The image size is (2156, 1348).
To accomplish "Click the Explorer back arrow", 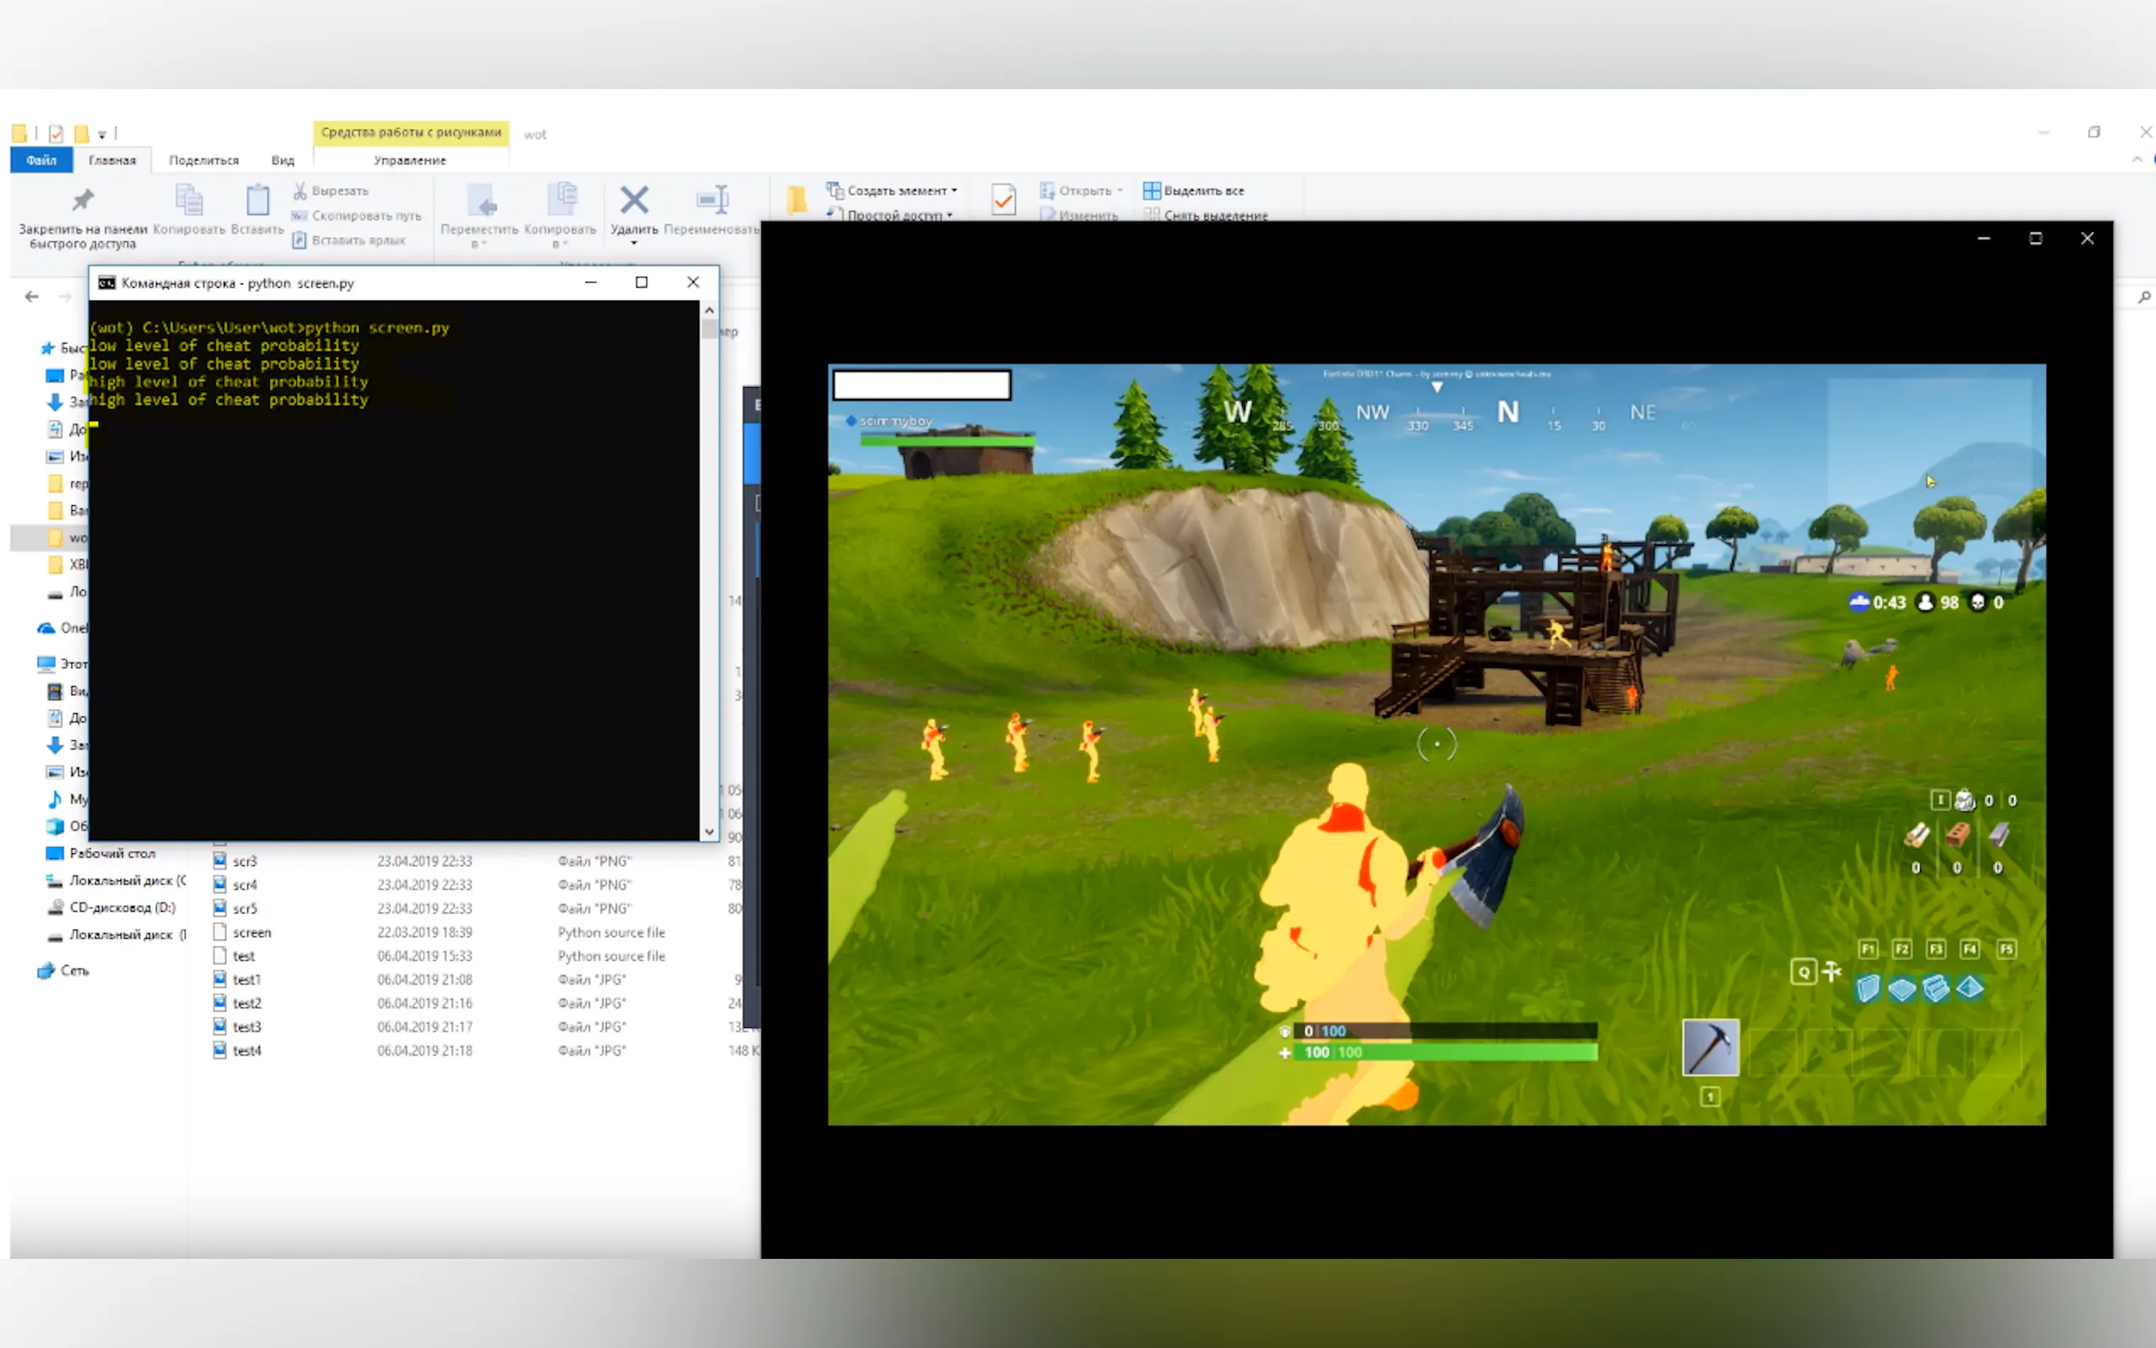I will 32,297.
